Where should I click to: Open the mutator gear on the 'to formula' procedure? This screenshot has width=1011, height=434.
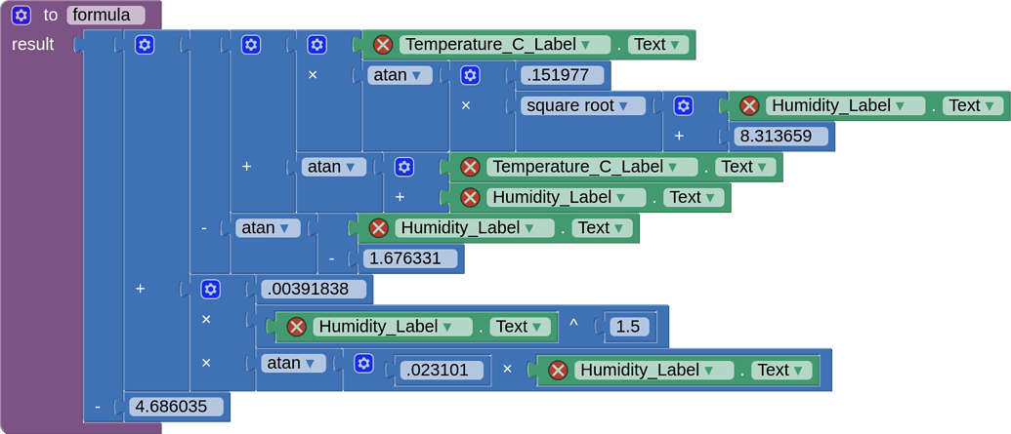pos(21,15)
